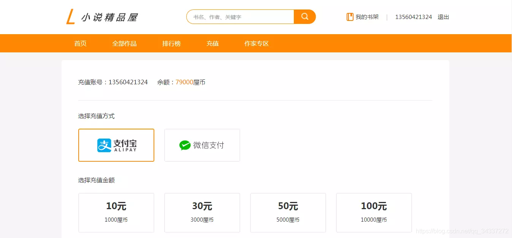The width and height of the screenshot is (512, 238).
Task: Choose the 30元 recharge amount
Action: click(202, 212)
